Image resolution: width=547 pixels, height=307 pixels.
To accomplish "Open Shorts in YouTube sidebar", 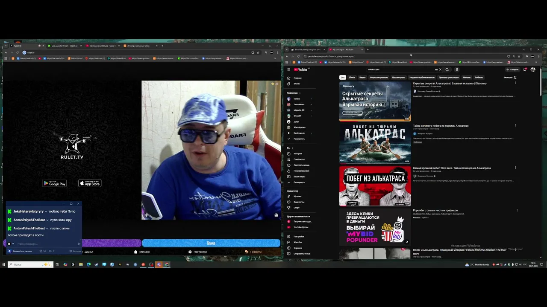I will coord(297,84).
